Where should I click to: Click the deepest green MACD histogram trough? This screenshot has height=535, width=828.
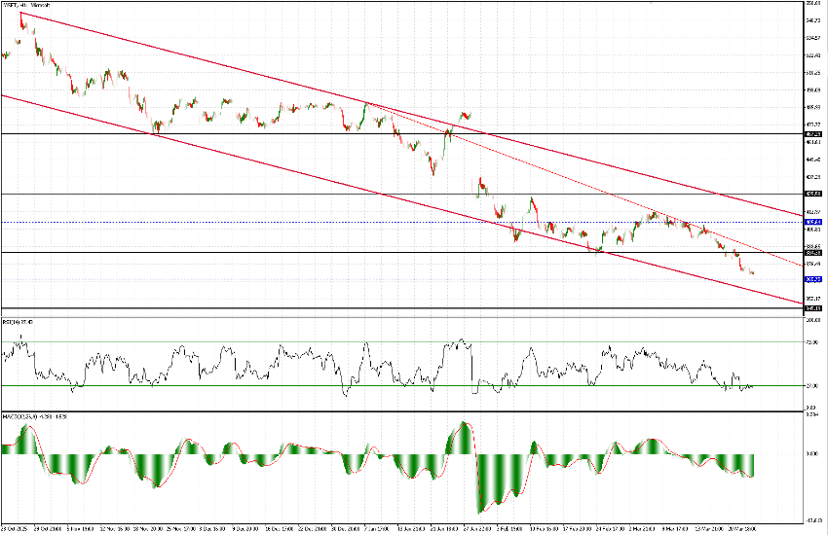point(478,506)
